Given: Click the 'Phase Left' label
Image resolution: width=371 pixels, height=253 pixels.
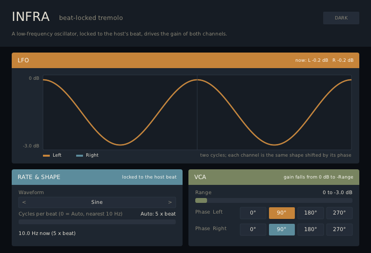Looking at the screenshot, I should tap(209, 212).
